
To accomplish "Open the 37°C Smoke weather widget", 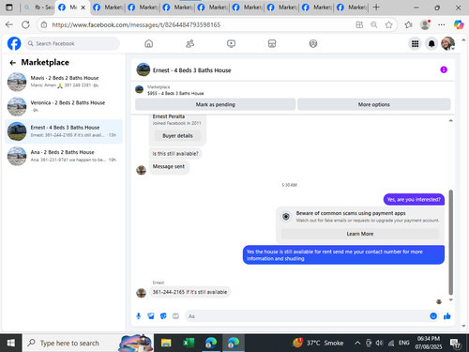I will (317, 343).
